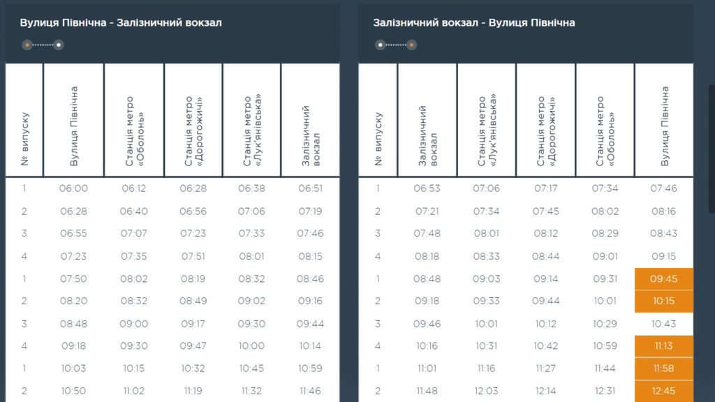Click the «Лук'янівська» station header in the right table
Viewport: 715px width, 402px height.
487,133
